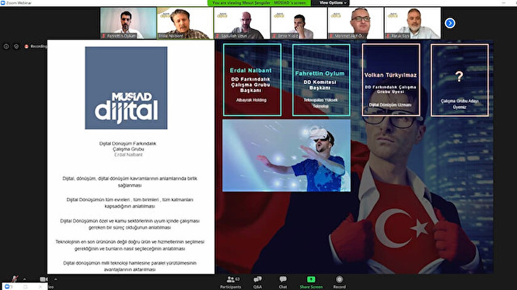
Task: Expand the audio options caret beside microphone
Action: click(x=25, y=279)
